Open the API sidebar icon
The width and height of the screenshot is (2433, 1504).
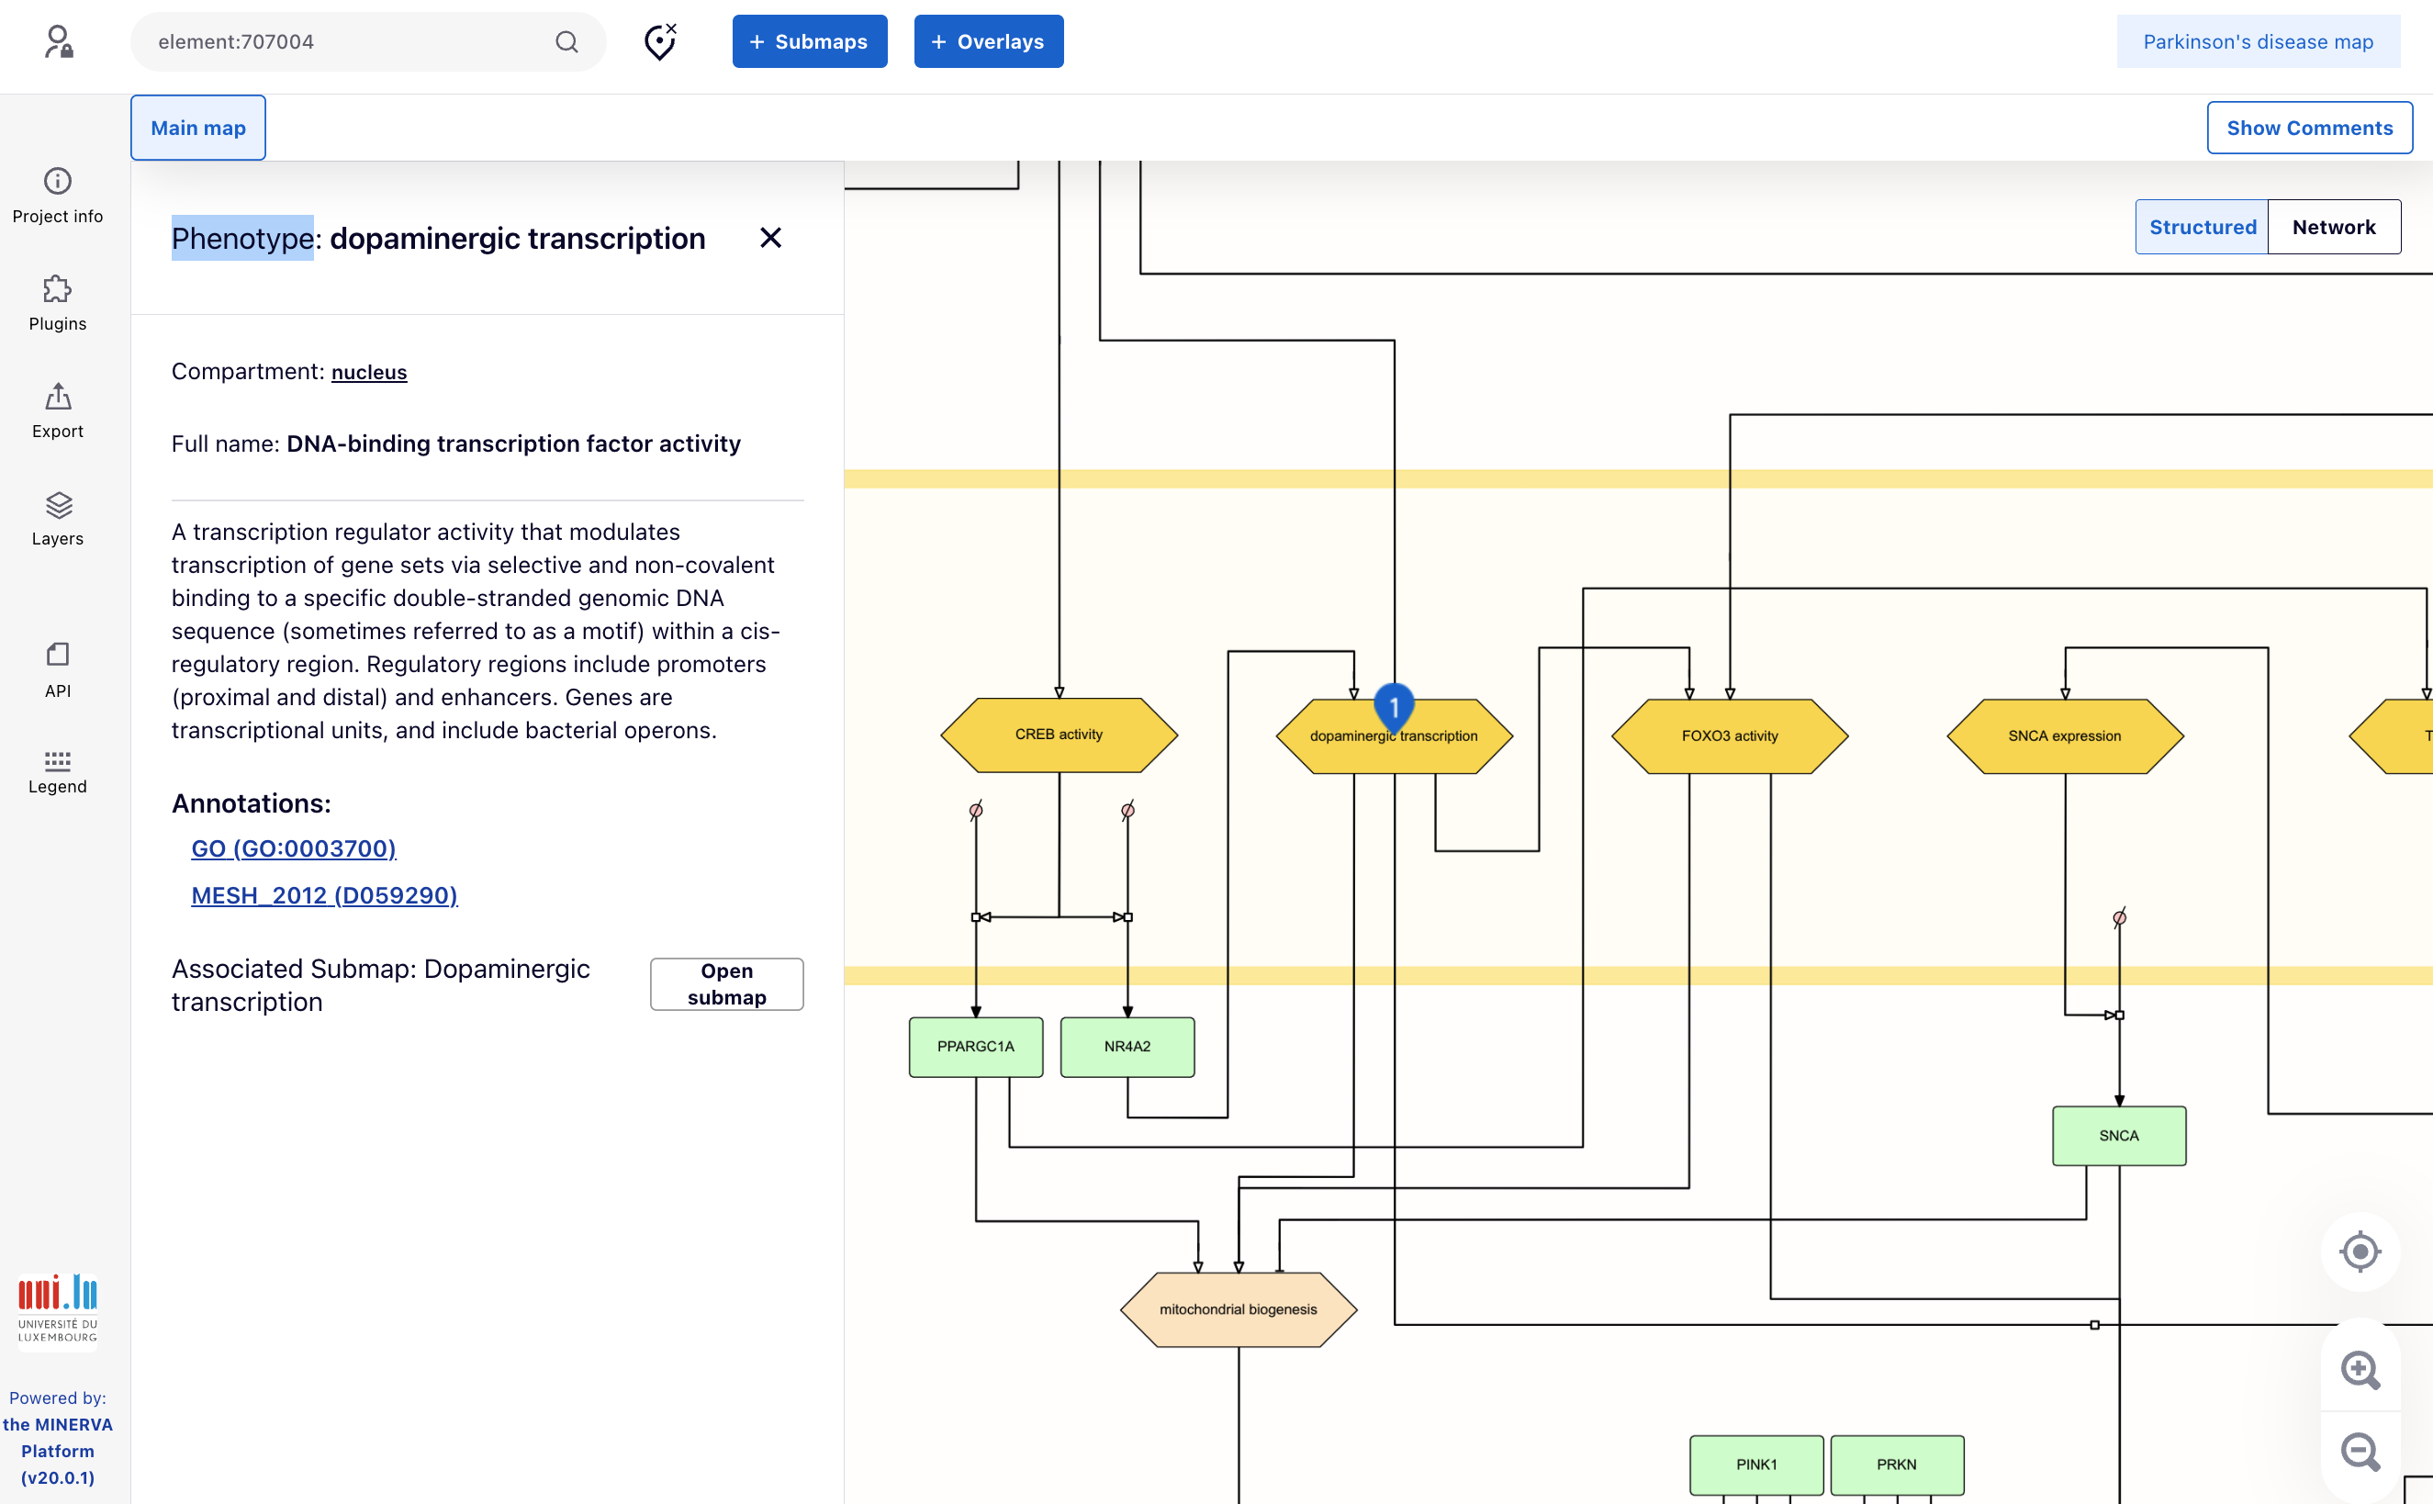[58, 669]
